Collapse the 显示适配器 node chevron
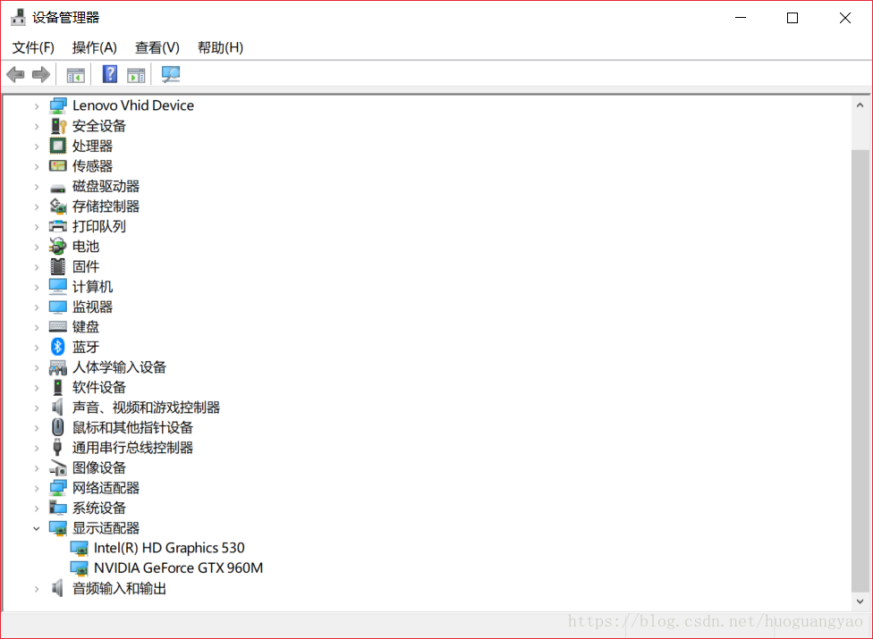 coord(37,528)
